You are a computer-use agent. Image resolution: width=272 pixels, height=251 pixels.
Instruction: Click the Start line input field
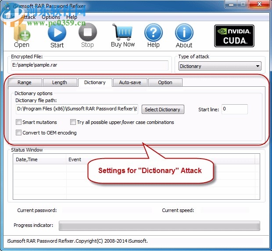[x=235, y=109]
